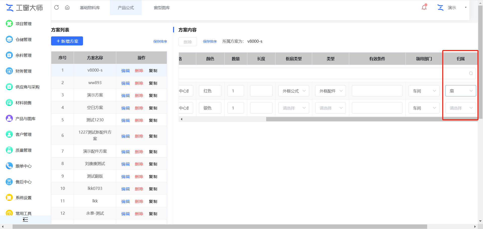Expand 外框公式 frame type dropdown
Viewport: 483px width, 229px height.
tap(294, 91)
